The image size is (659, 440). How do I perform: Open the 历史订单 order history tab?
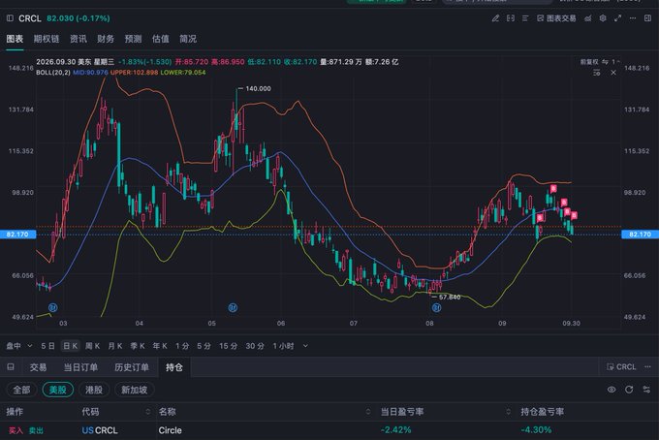click(x=132, y=367)
